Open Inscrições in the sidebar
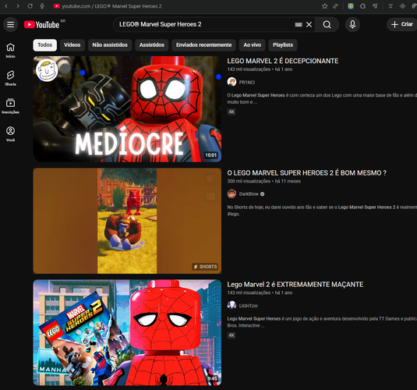Viewport: 417px width, 390px height. point(10,106)
